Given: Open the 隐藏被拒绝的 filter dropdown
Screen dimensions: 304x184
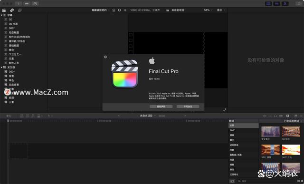Looking at the screenshot, I should 100,10.
